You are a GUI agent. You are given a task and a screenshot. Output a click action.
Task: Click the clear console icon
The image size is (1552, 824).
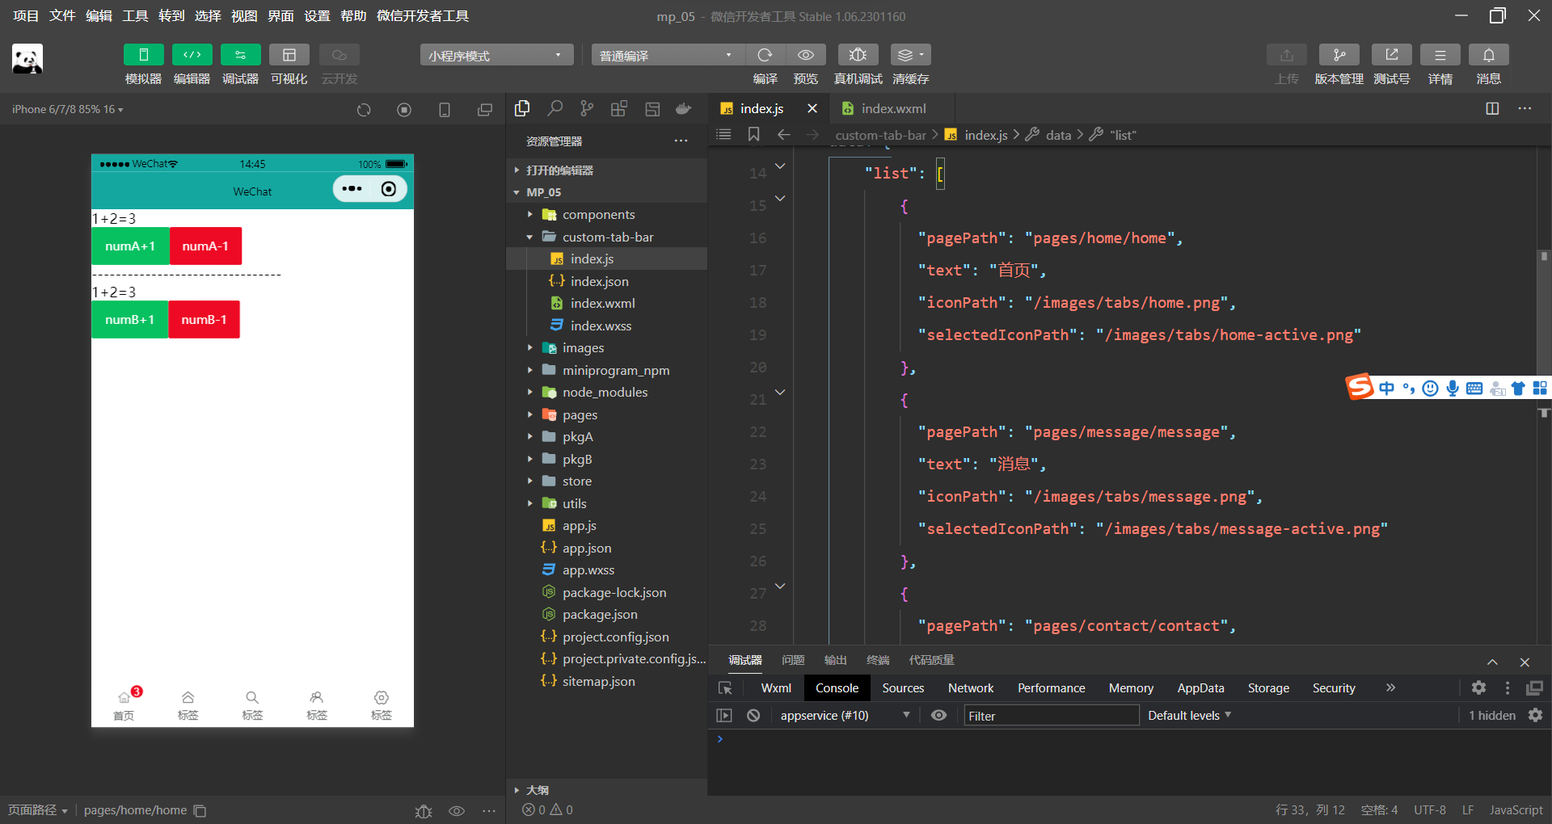tap(753, 715)
